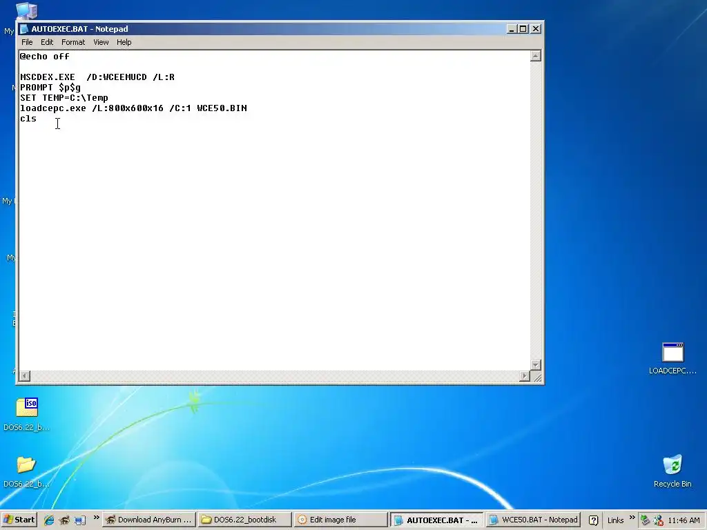Click the 'SET TEMP=C:\Temp' line

click(64, 98)
